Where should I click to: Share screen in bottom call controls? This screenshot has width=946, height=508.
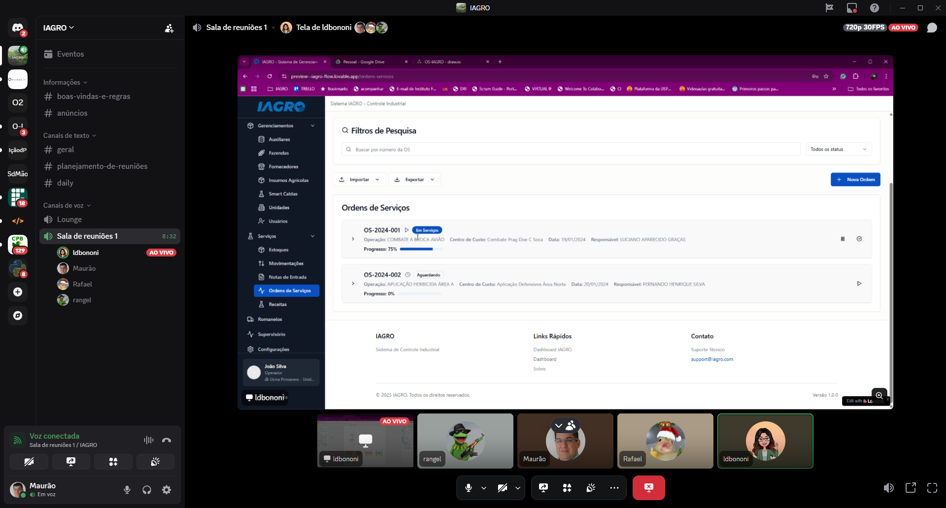(543, 488)
